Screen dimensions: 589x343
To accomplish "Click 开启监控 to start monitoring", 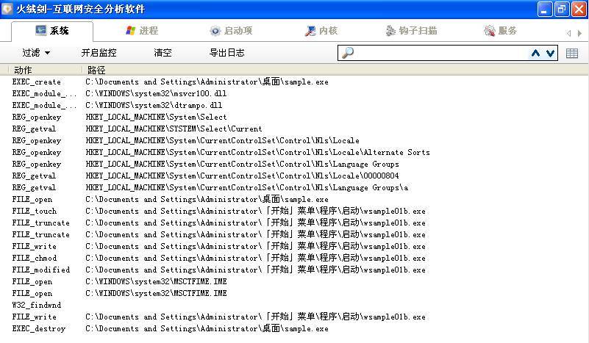I will click(99, 53).
